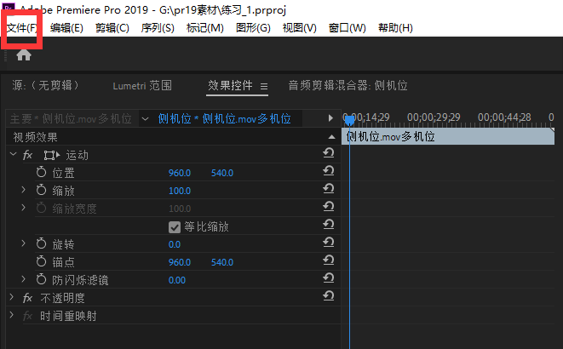563x349 pixels.
Task: Expand the Scale Width (缩放宽度) property
Action: pos(23,208)
